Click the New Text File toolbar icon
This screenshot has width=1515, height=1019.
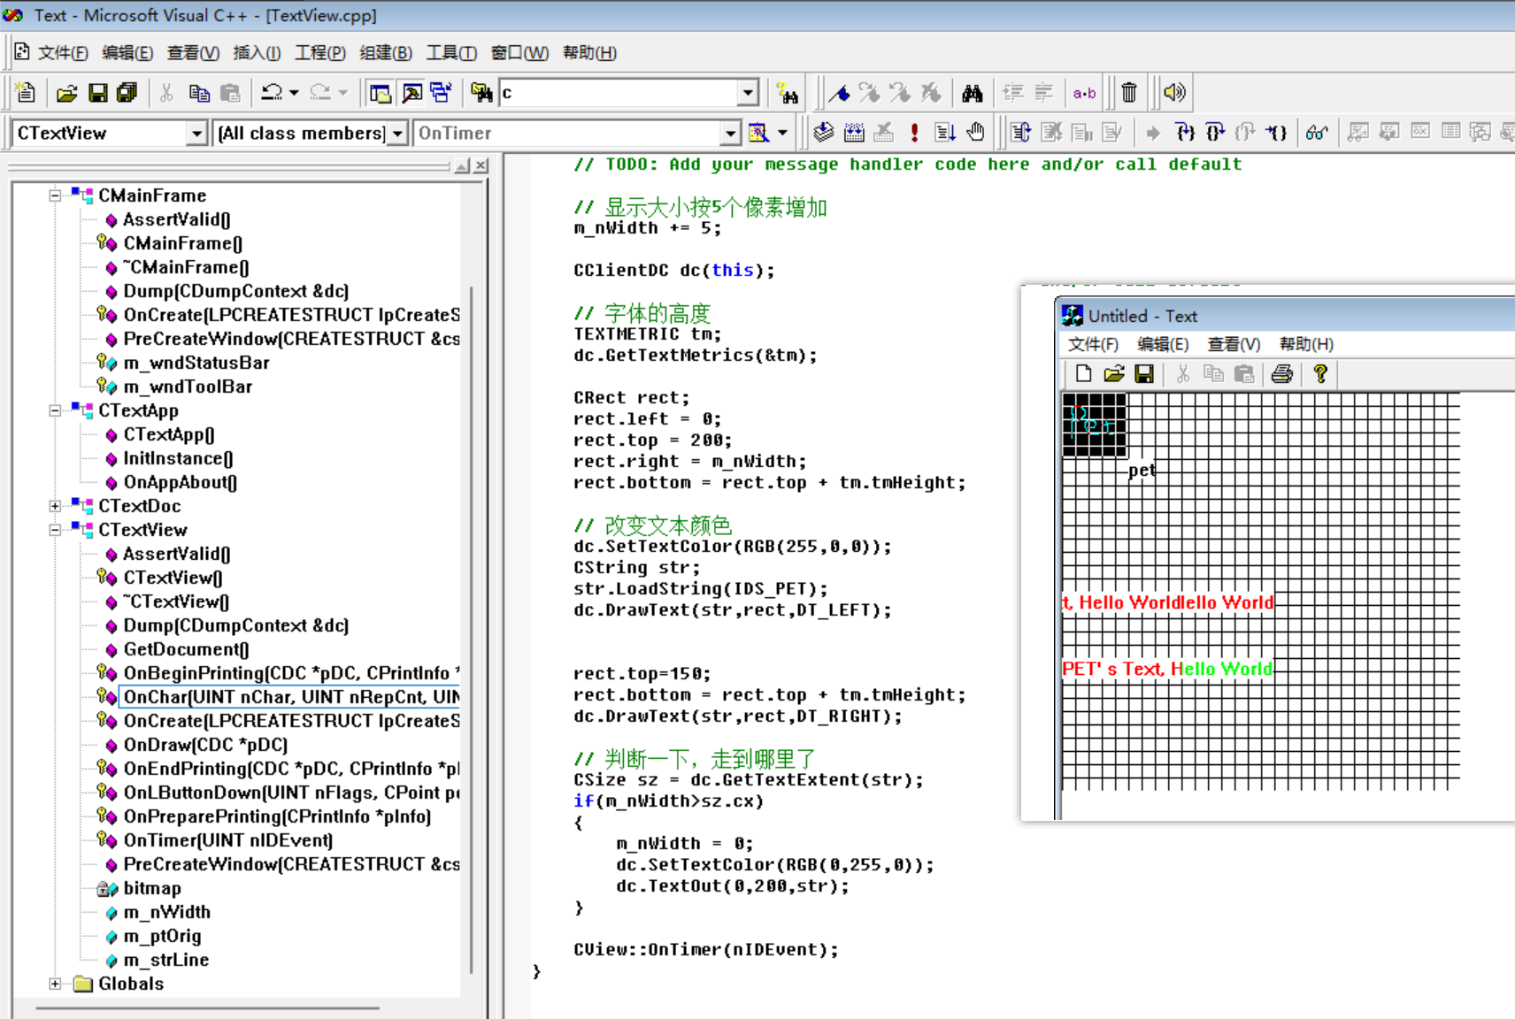tap(25, 93)
